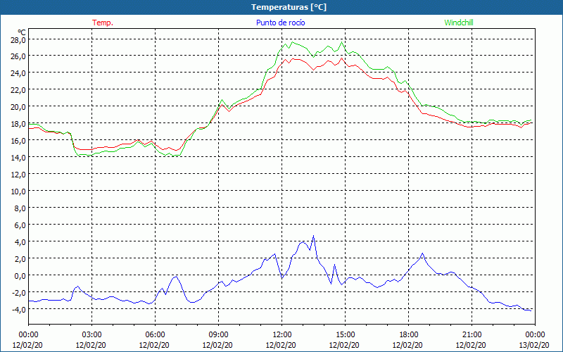
Task: Click the 16,0 y-axis value
Action: click(x=18, y=140)
